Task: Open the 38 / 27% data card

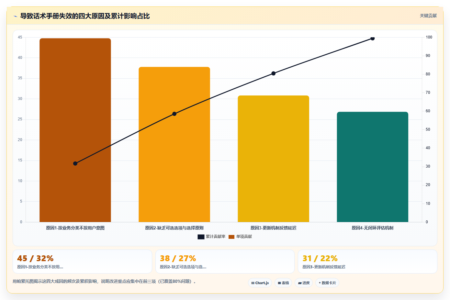Action: click(225, 261)
